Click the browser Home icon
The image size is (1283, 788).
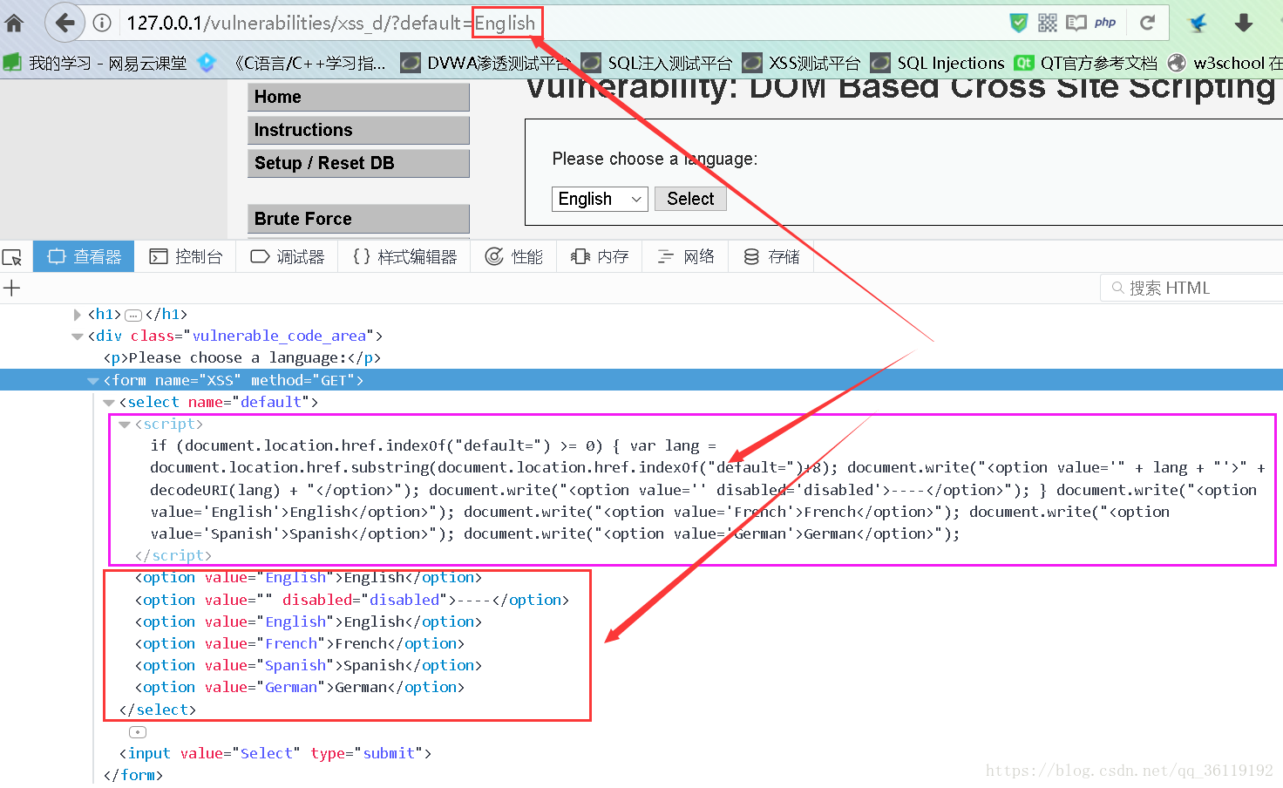pyautogui.click(x=14, y=24)
